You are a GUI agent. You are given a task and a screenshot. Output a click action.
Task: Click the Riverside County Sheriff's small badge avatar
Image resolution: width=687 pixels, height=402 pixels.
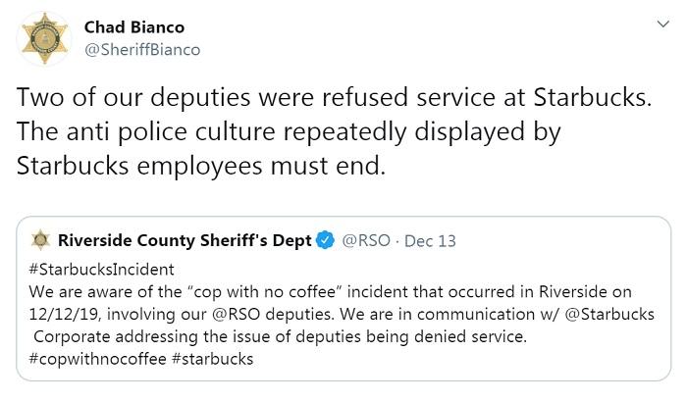[41, 240]
